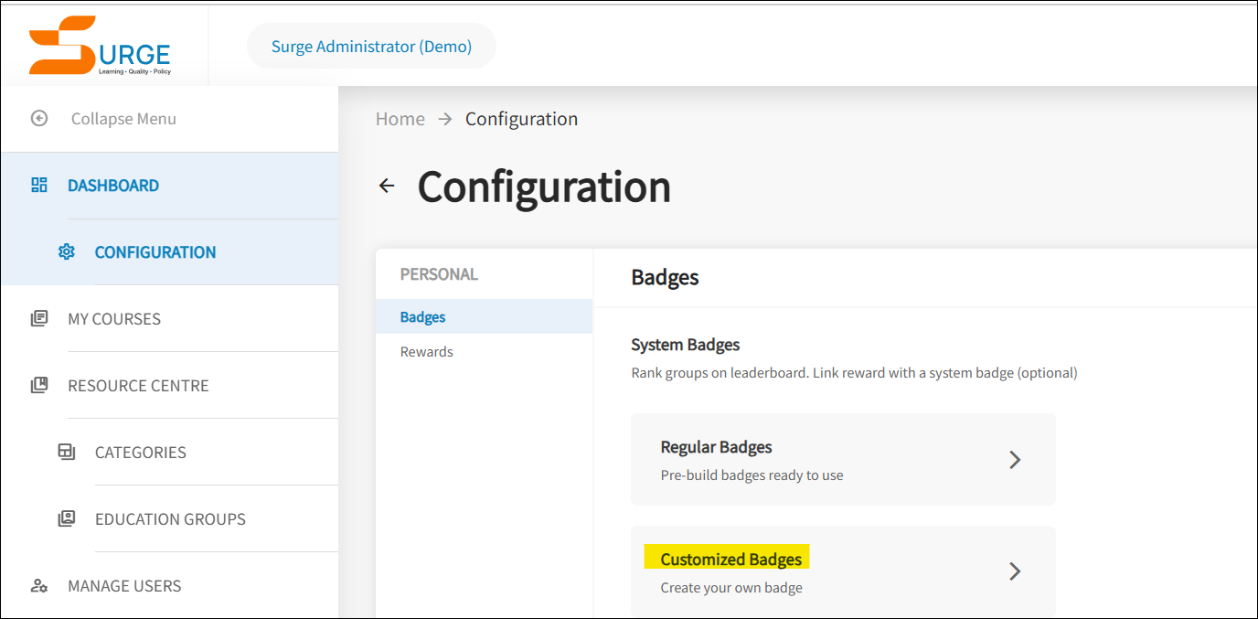The width and height of the screenshot is (1258, 619).
Task: Click the Resource Centre book icon
Action: pos(39,384)
